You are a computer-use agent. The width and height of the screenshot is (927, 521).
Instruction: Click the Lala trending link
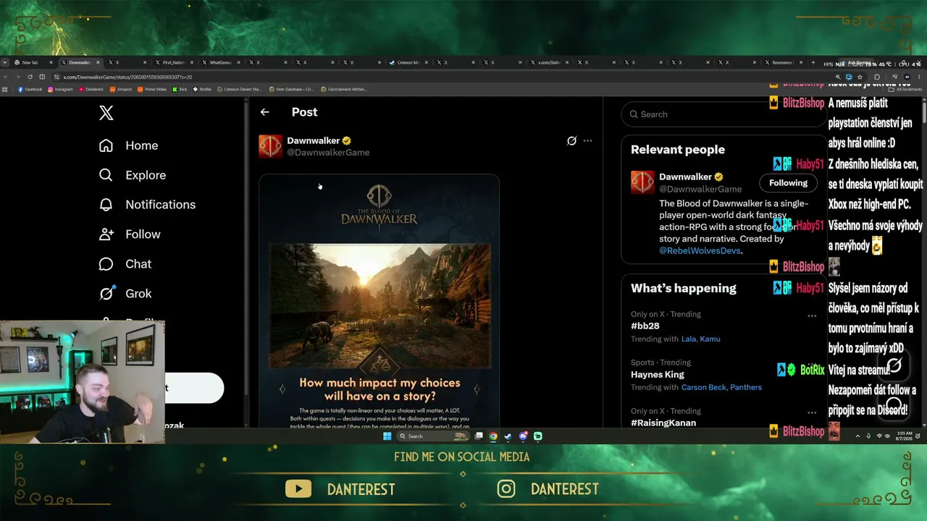point(689,339)
